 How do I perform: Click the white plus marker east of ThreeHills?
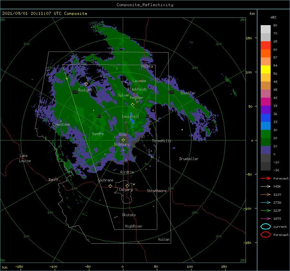(182, 130)
